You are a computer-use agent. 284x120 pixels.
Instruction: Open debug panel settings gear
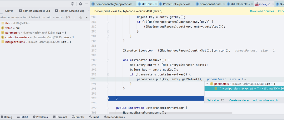(x=80, y=4)
